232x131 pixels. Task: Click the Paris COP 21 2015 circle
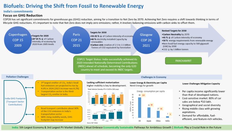(76, 40)
